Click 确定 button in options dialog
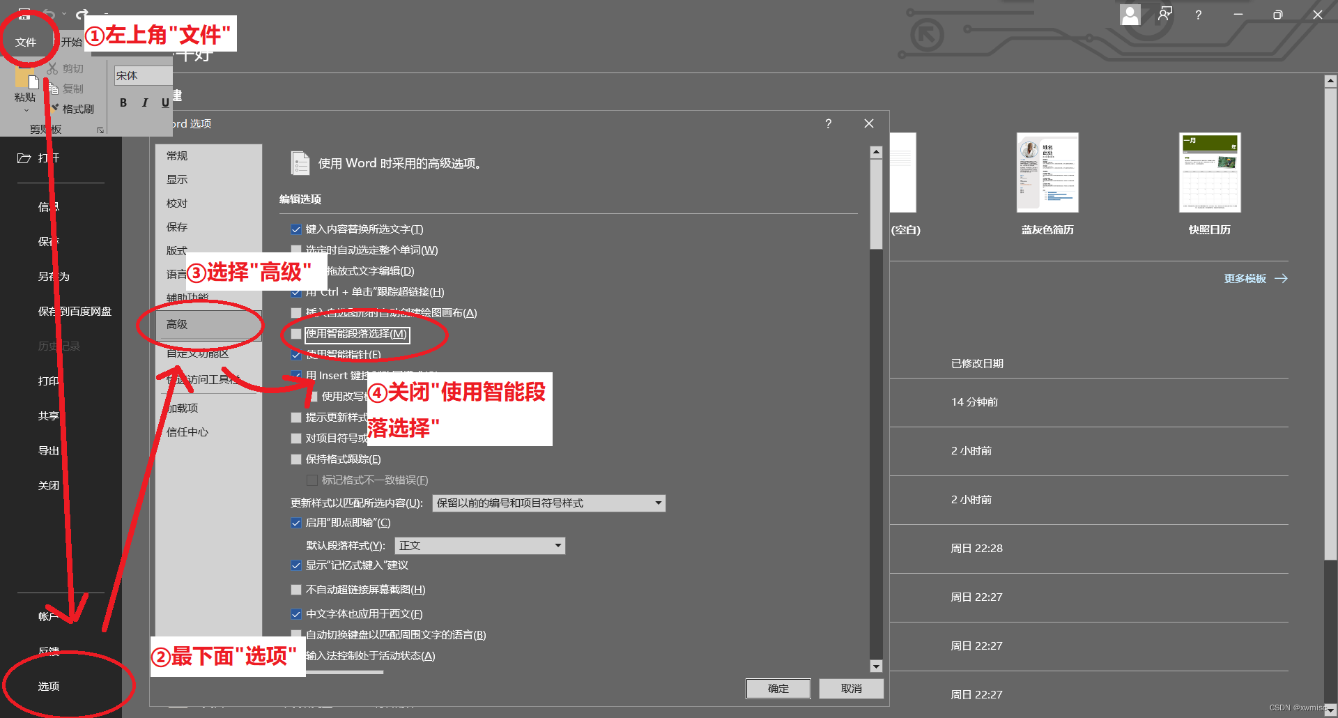1338x718 pixels. click(x=778, y=689)
